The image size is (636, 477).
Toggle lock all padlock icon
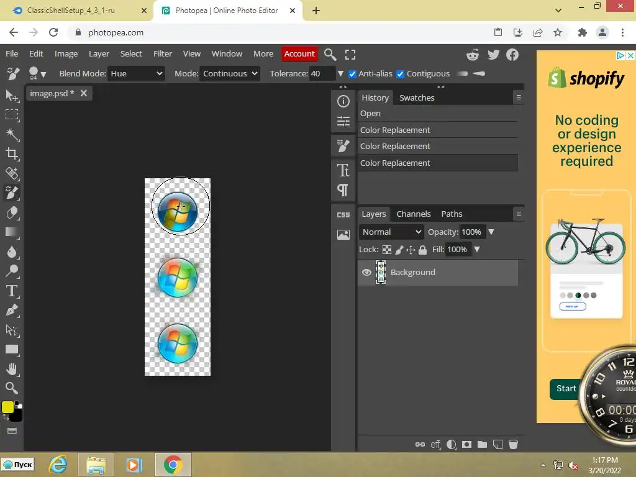click(422, 250)
